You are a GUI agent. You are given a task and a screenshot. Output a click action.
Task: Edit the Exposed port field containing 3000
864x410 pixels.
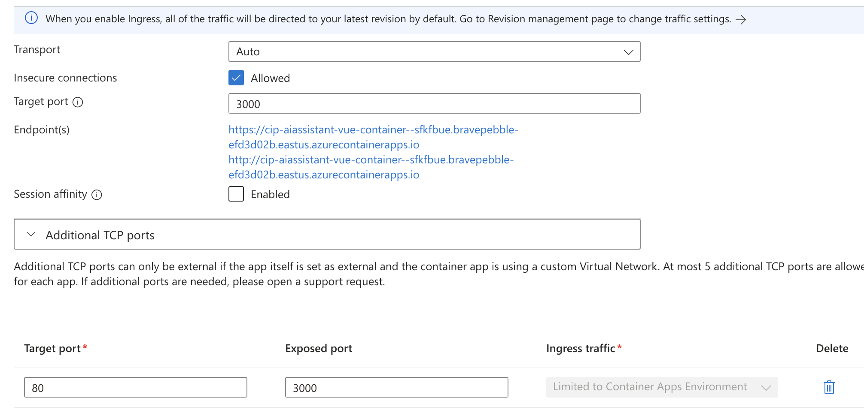397,387
